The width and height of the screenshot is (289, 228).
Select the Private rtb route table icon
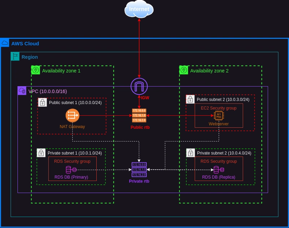pos(139,169)
